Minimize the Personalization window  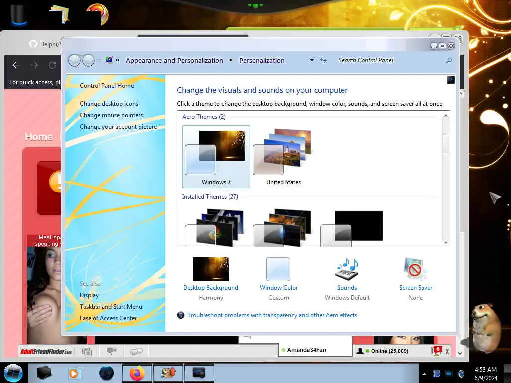pyautogui.click(x=434, y=46)
